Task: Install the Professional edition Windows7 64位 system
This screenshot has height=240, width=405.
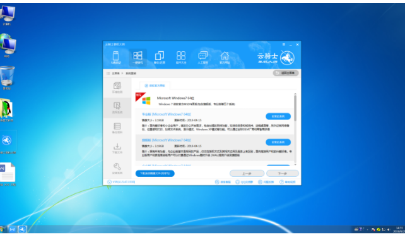Action: click(x=278, y=116)
